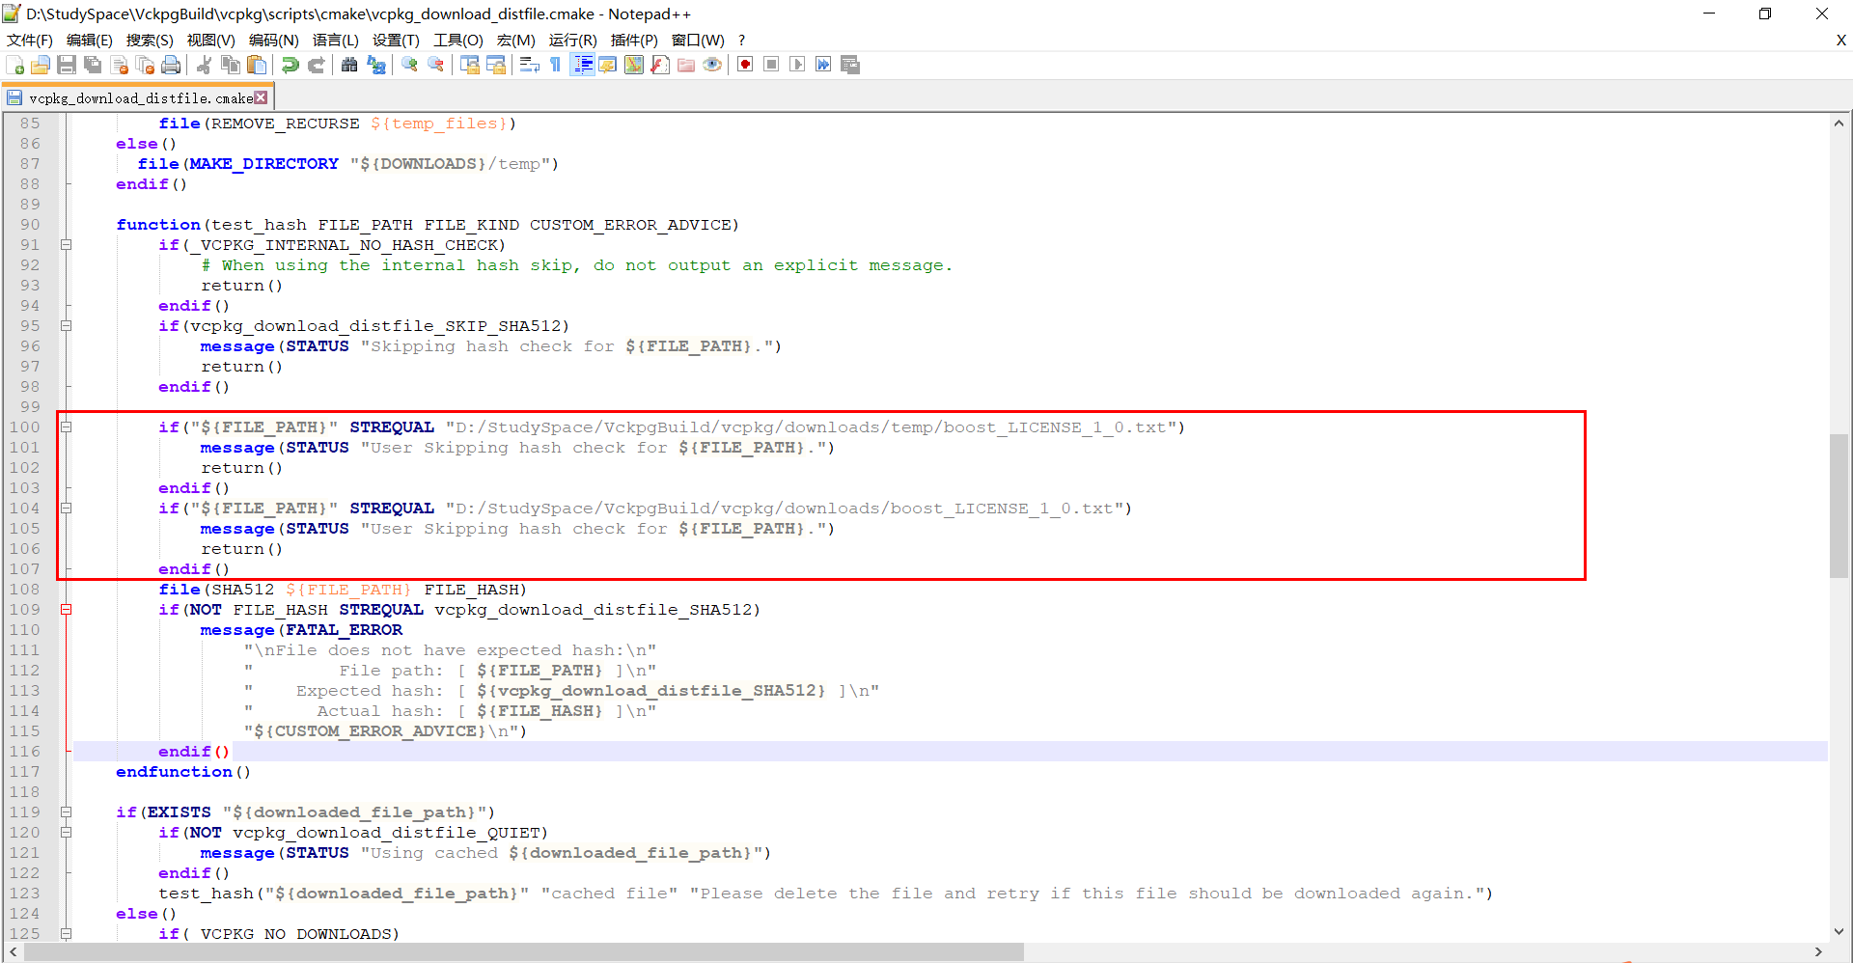The image size is (1853, 963).
Task: Collapse the fold marker on line 120
Action: coord(67,832)
